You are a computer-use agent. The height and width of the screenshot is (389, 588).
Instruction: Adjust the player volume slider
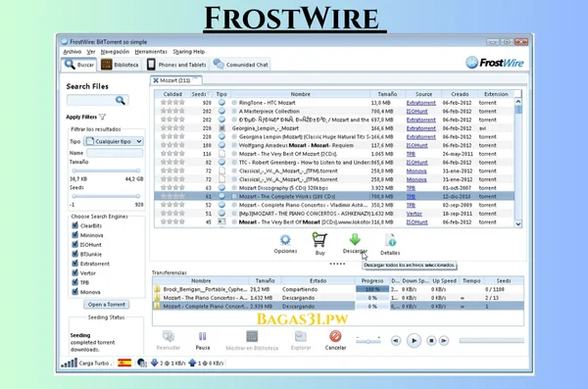(368, 341)
